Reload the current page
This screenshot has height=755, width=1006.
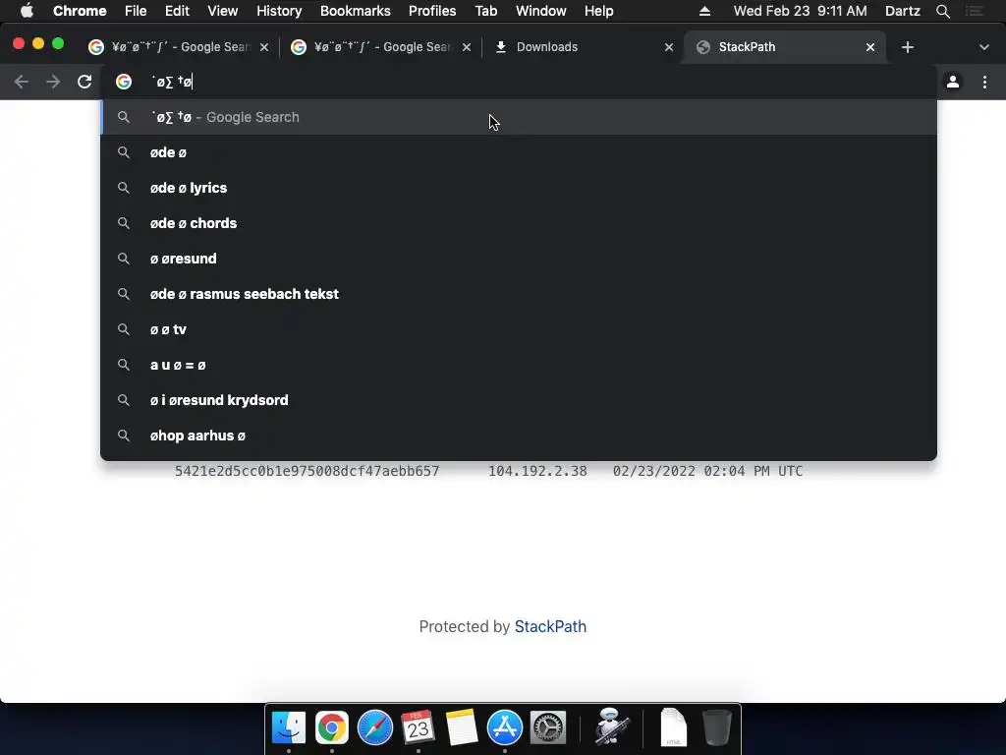[84, 82]
